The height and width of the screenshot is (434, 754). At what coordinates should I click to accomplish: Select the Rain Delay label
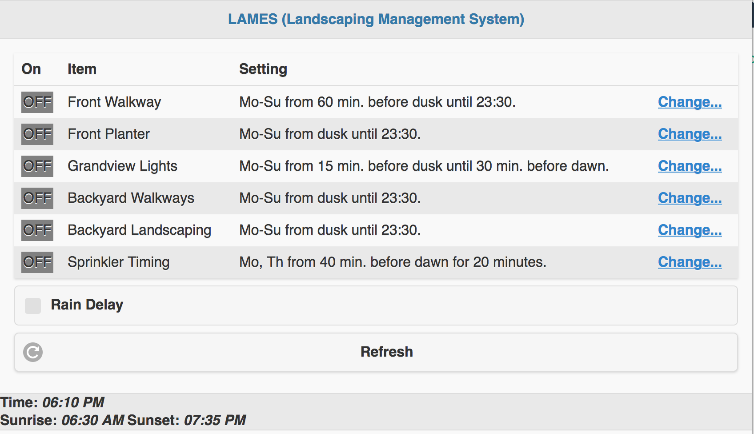tap(87, 305)
